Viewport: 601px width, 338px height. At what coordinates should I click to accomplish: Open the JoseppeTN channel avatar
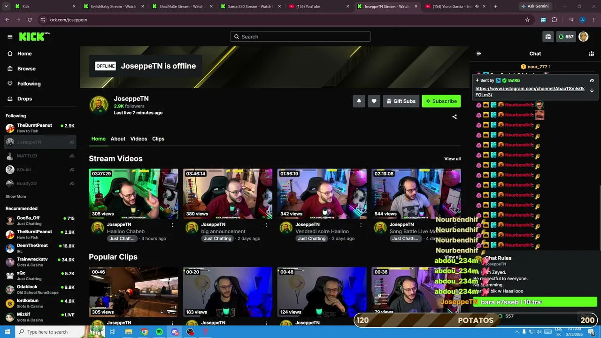[99, 105]
